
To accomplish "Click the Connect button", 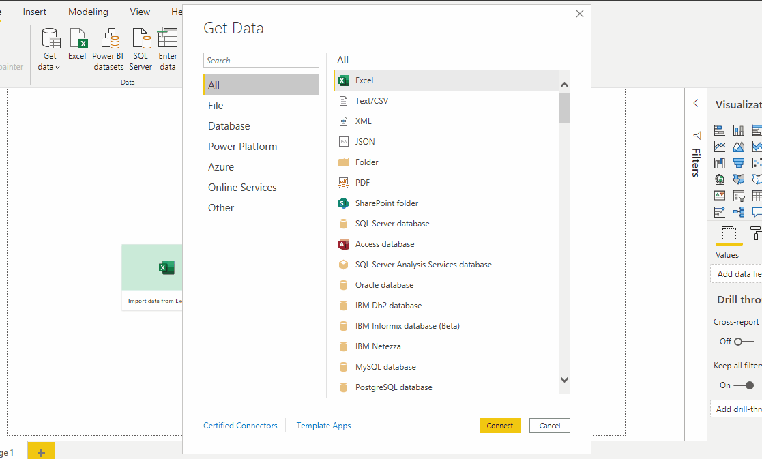I will pos(500,425).
